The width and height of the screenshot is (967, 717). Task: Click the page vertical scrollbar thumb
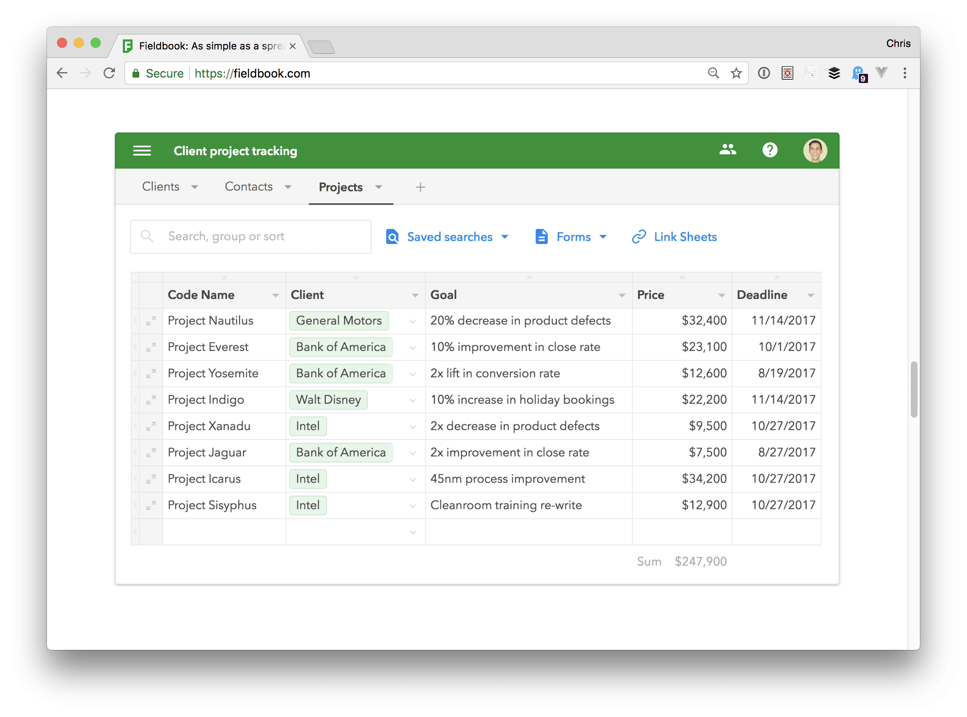(914, 389)
